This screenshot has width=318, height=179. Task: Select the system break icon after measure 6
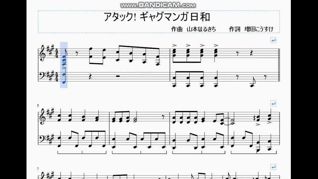point(273,103)
